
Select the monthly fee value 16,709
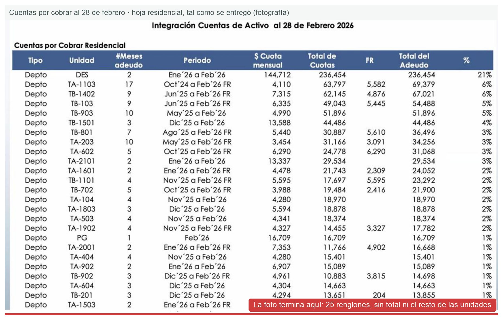click(x=279, y=238)
